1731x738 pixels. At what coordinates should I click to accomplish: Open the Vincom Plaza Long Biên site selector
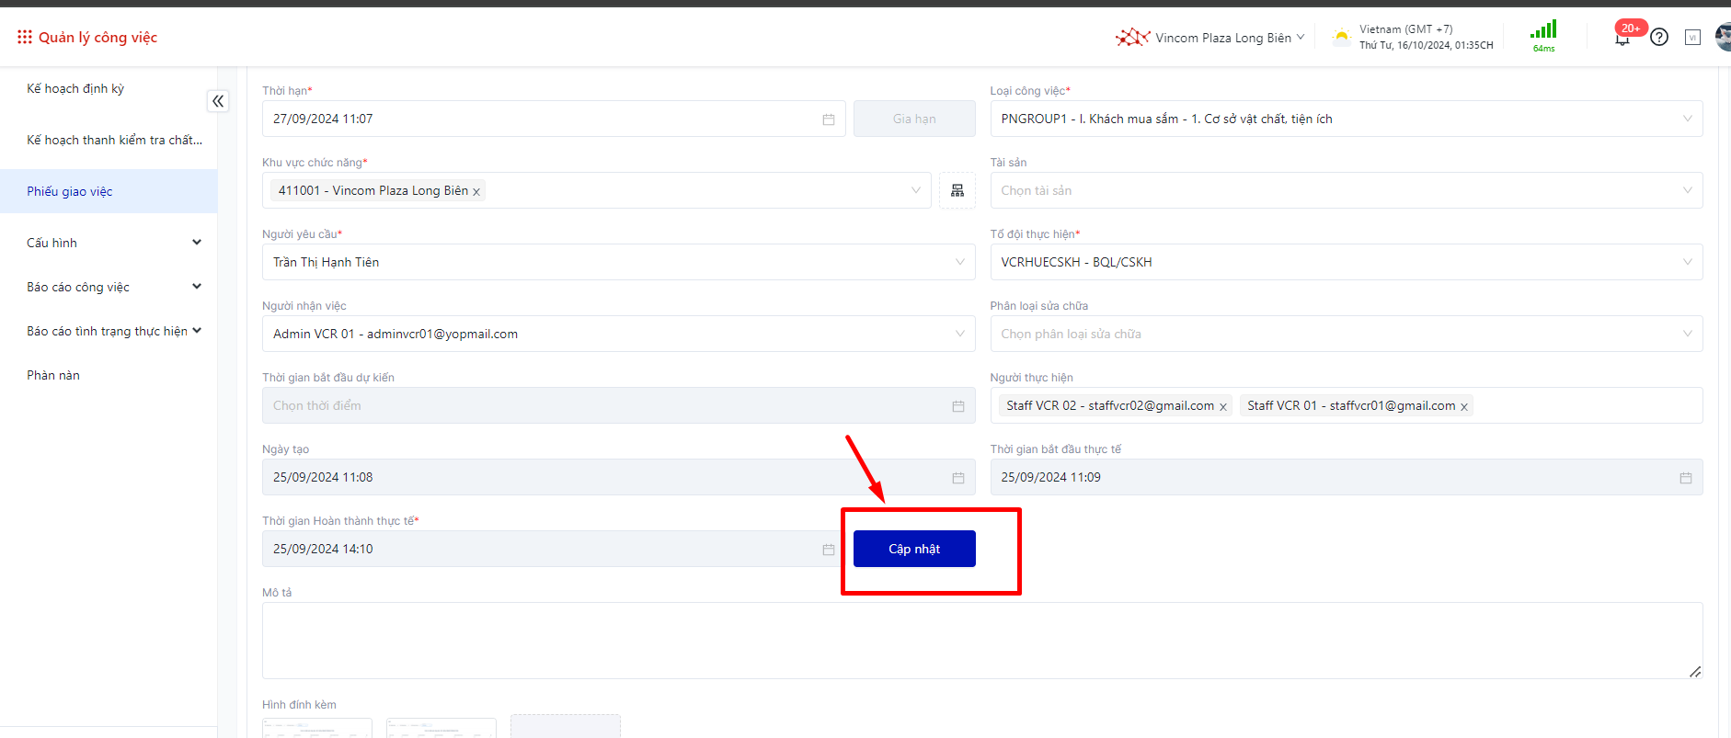tap(1230, 38)
